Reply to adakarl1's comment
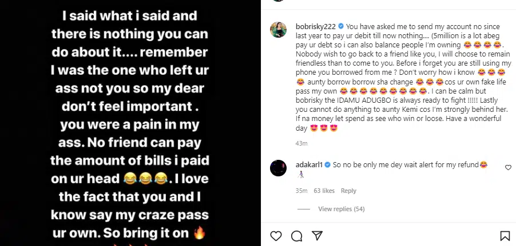This screenshot has height=246, width=516. pyautogui.click(x=348, y=191)
